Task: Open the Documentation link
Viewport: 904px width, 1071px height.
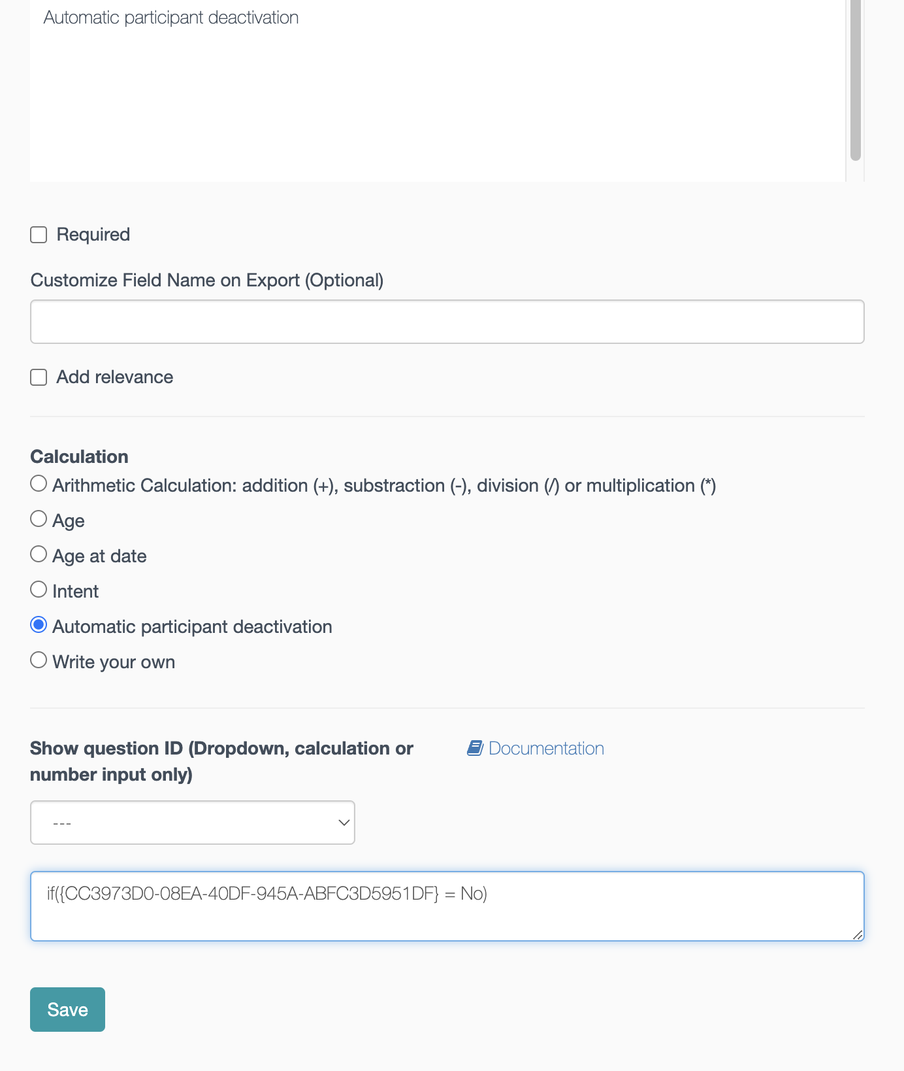Action: coord(546,748)
